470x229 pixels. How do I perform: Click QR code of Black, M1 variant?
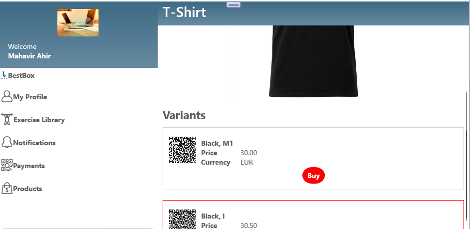(x=182, y=150)
